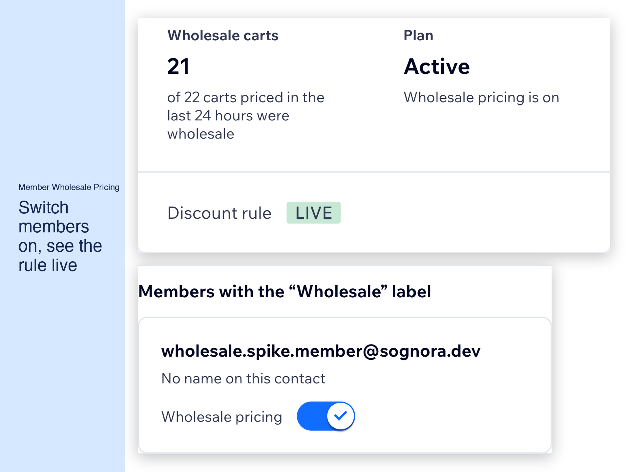630x472 pixels.
Task: Click the blue track of the toggle
Action: pos(312,416)
